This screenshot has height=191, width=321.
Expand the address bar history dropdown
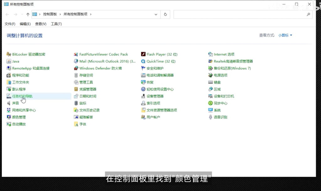point(156,14)
